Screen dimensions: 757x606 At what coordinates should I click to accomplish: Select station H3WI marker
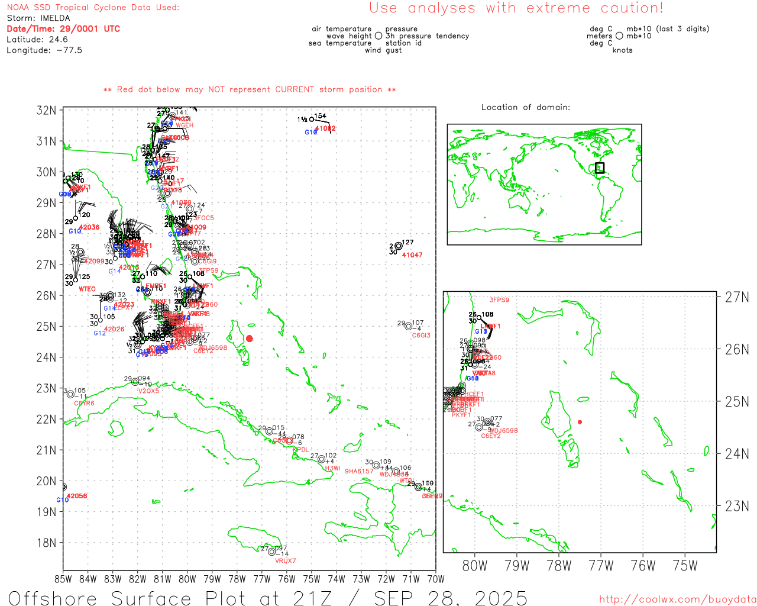point(321,459)
